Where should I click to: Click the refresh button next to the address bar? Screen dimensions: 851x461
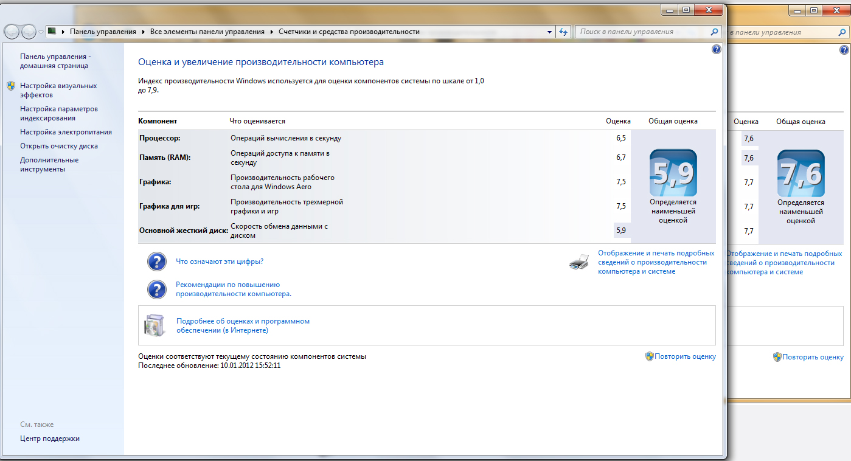pyautogui.click(x=563, y=32)
